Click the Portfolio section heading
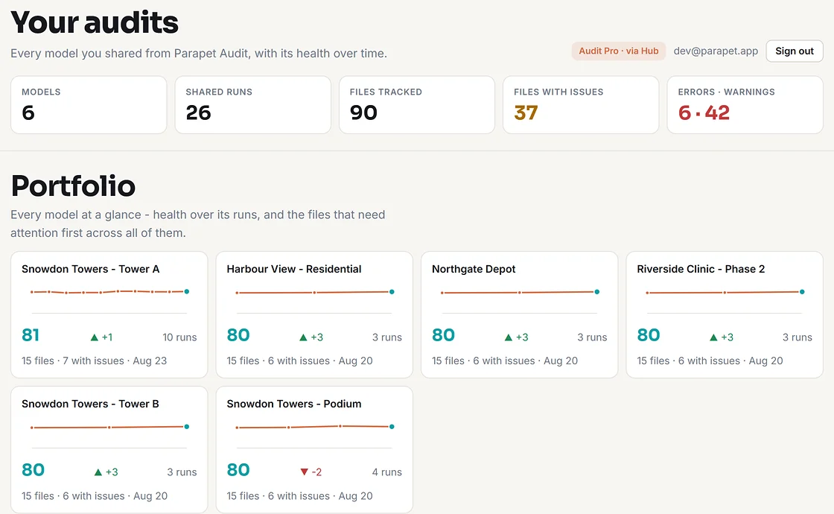Viewport: 834px width, 514px height. (73, 186)
